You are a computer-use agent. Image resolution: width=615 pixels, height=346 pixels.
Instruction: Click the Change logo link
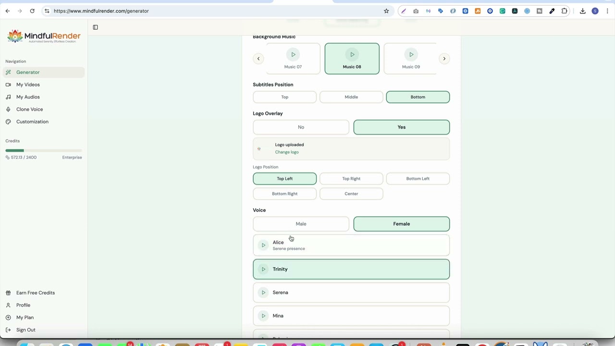tap(287, 152)
